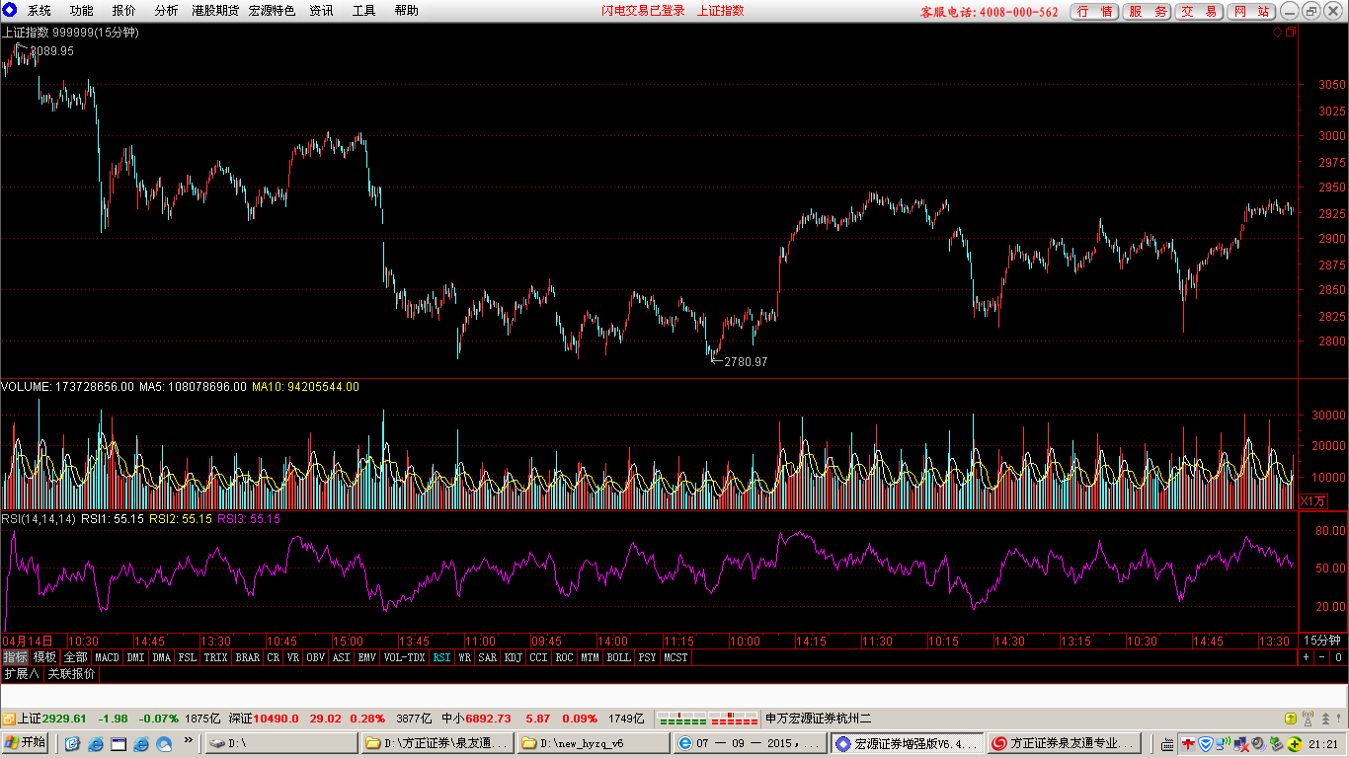Image resolution: width=1349 pixels, height=758 pixels.
Task: Switch to OBV indicator
Action: [315, 656]
